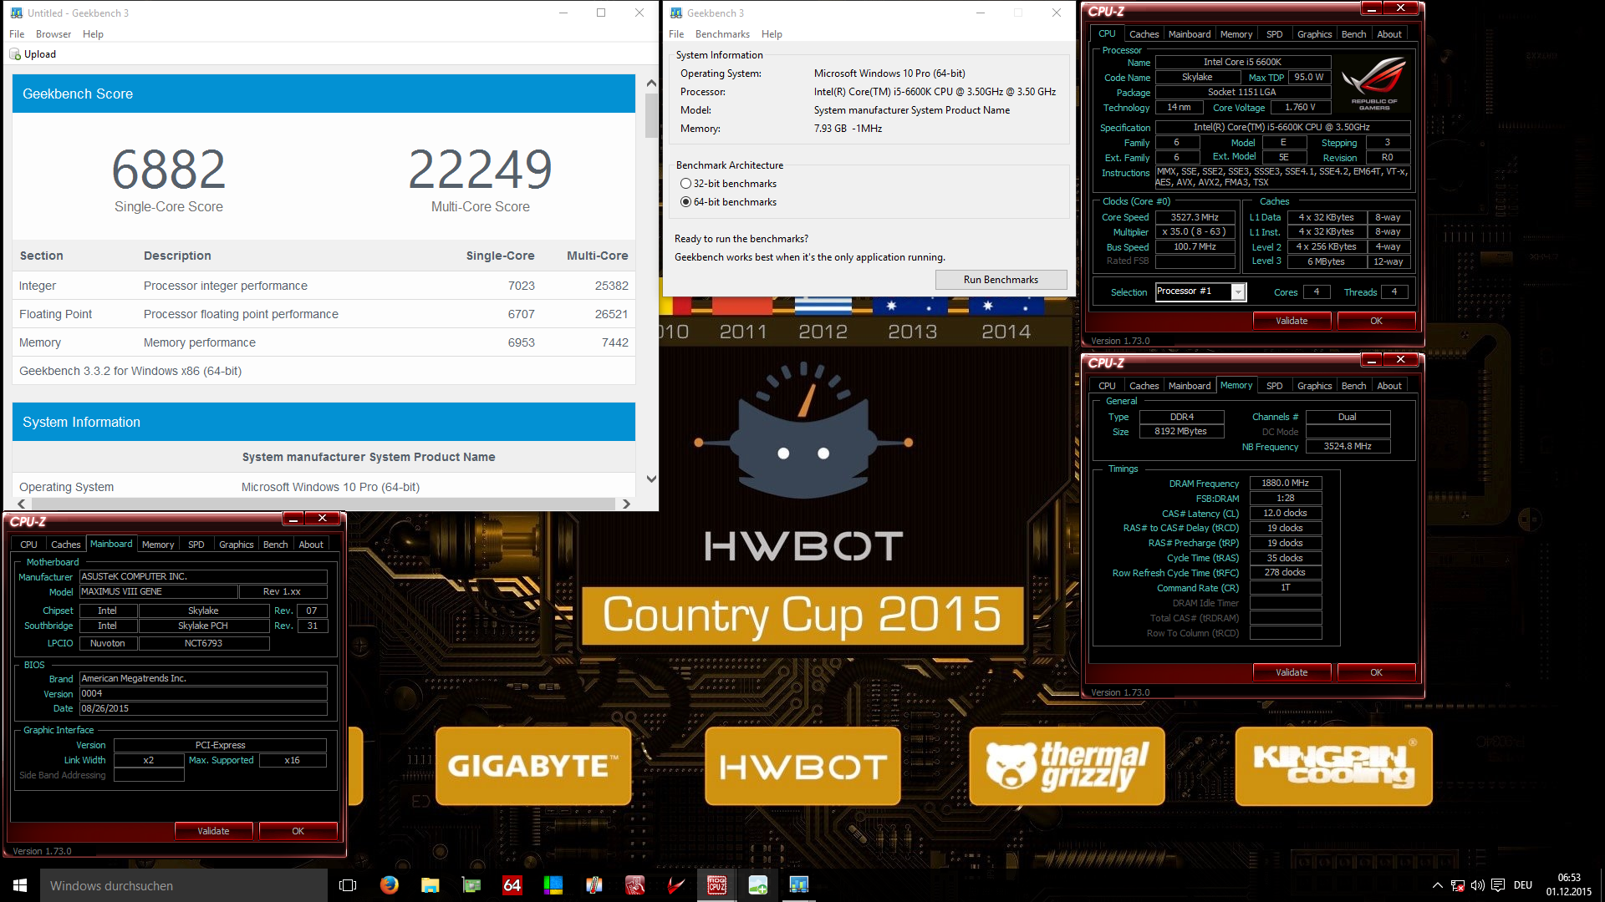Open File menu in Untitled Geekbench window
Screen dimensions: 1605x902
pos(17,34)
